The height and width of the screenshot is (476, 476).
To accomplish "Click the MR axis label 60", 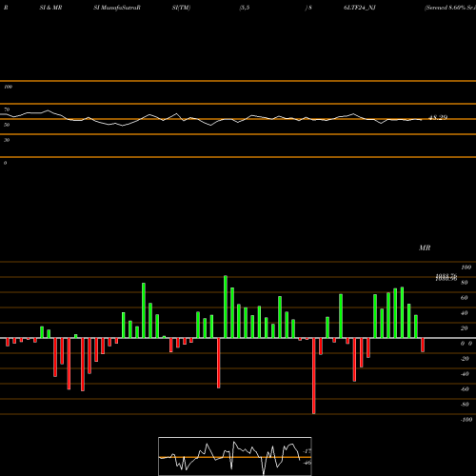I will point(465,298).
